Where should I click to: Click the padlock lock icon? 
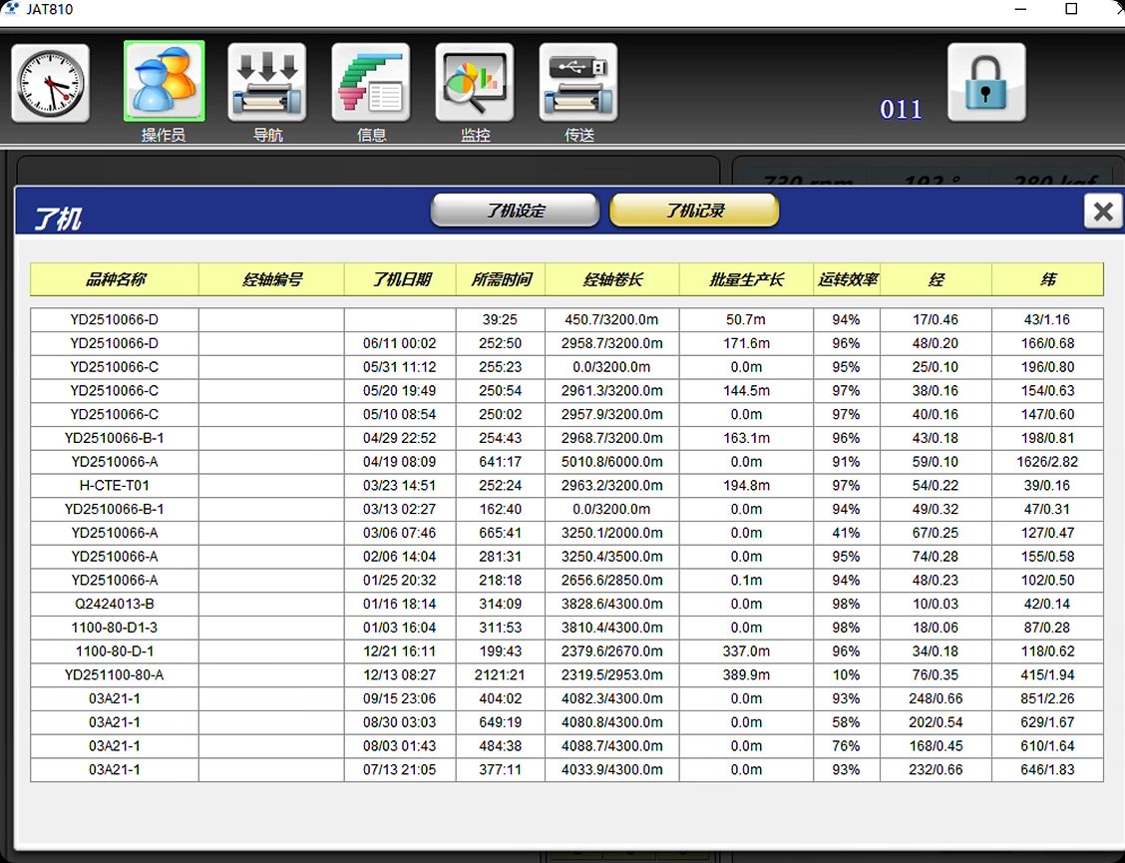click(986, 82)
